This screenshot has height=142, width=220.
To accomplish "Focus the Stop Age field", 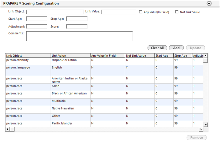I will tap(77, 19).
